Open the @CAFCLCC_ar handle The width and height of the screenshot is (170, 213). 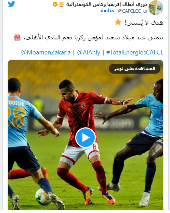[x=133, y=11]
